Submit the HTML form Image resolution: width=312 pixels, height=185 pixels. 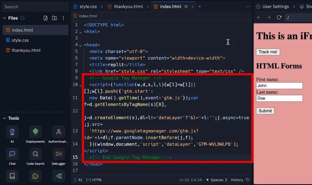(265, 111)
